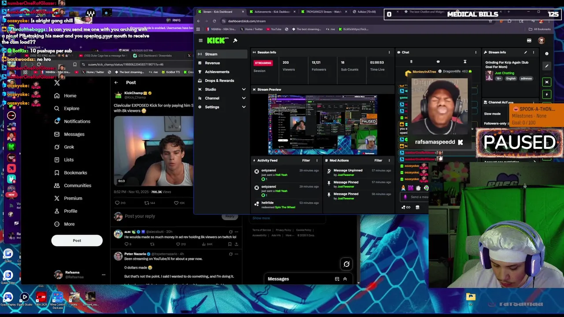Open Session Info panel options menu

pyautogui.click(x=389, y=52)
